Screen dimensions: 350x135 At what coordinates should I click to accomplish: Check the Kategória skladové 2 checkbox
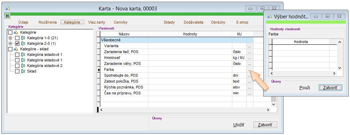point(17,66)
